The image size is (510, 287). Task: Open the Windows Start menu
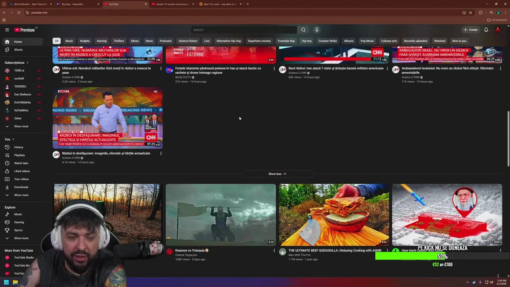[6, 282]
